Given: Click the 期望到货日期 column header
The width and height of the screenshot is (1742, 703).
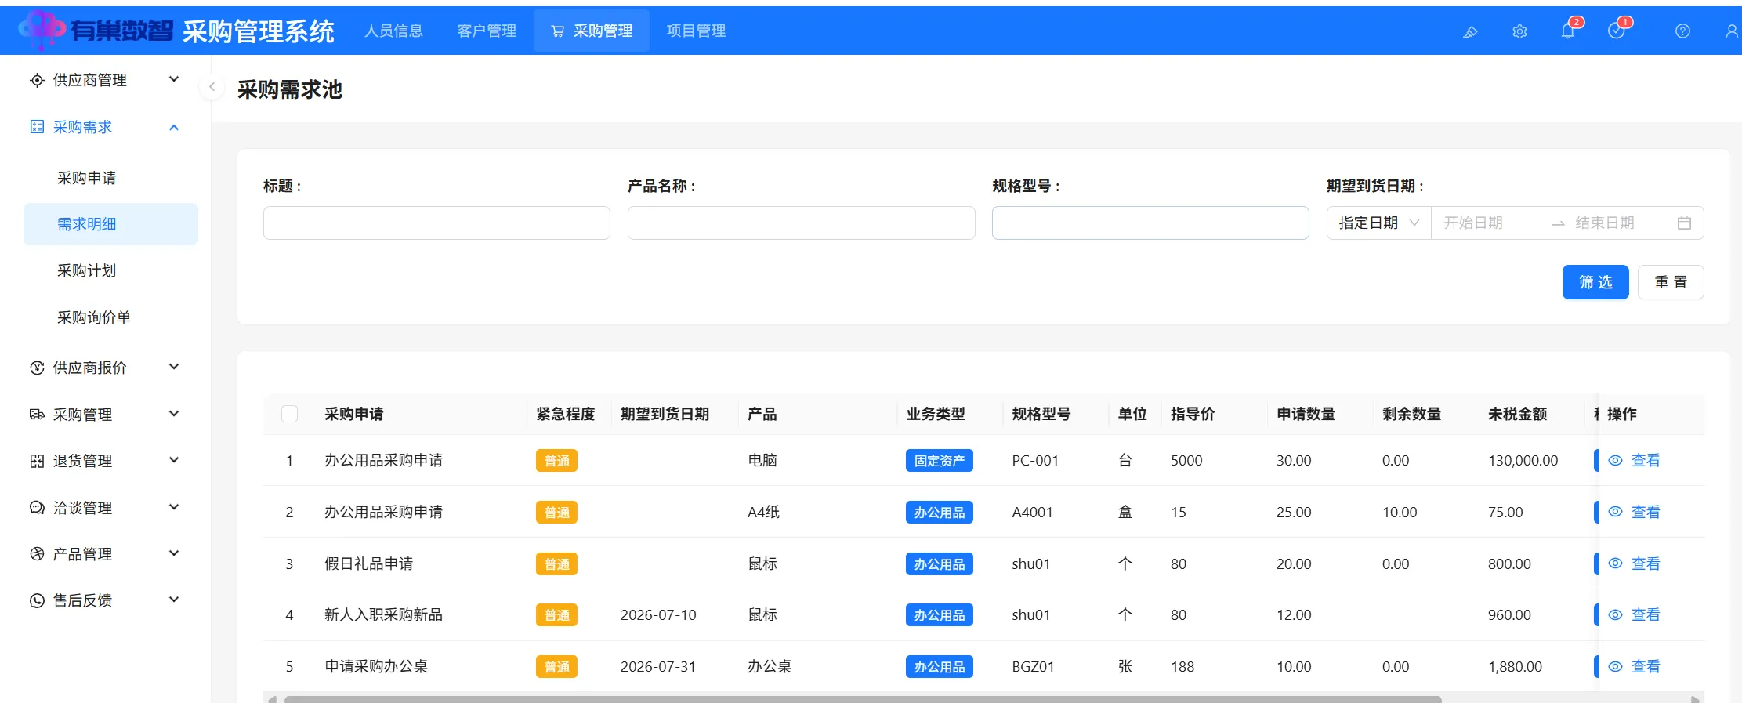Looking at the screenshot, I should (665, 414).
